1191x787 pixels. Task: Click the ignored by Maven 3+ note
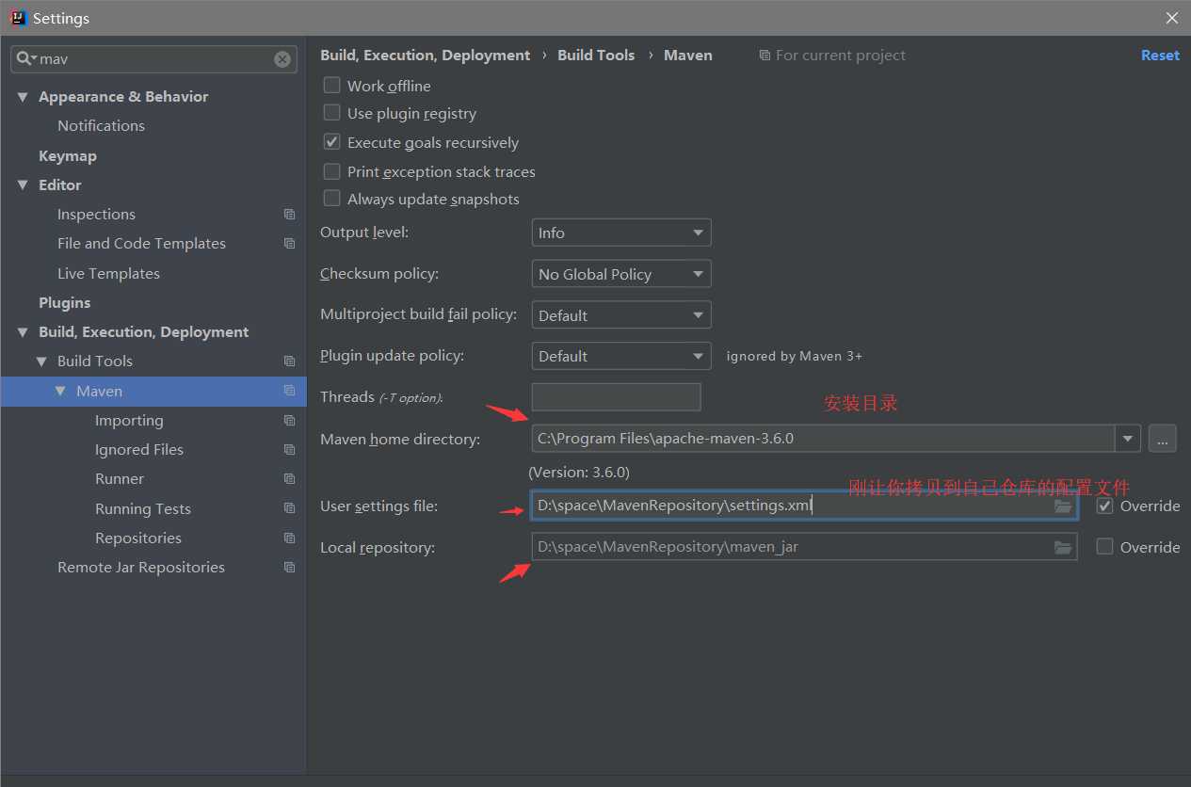pyautogui.click(x=794, y=356)
